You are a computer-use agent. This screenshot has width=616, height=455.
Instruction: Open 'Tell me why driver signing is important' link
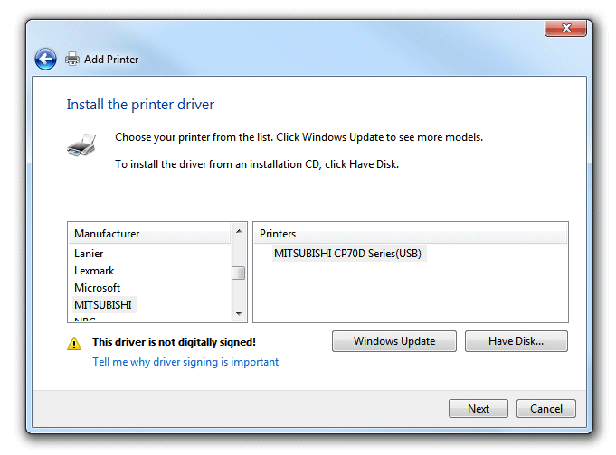click(185, 362)
